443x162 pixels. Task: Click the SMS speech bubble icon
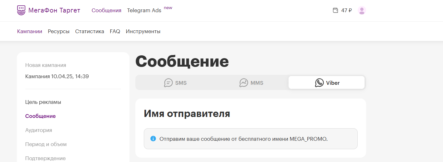169,83
